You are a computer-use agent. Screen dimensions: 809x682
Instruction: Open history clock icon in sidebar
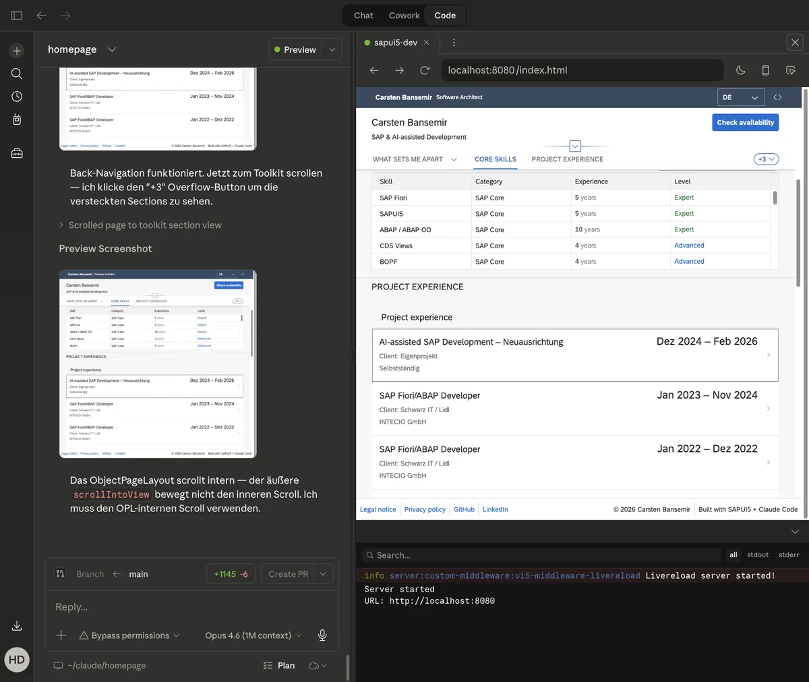(x=17, y=96)
